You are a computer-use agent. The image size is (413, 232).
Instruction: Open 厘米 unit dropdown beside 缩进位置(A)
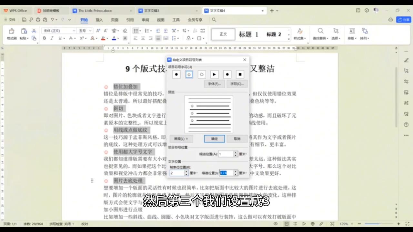tap(243, 154)
